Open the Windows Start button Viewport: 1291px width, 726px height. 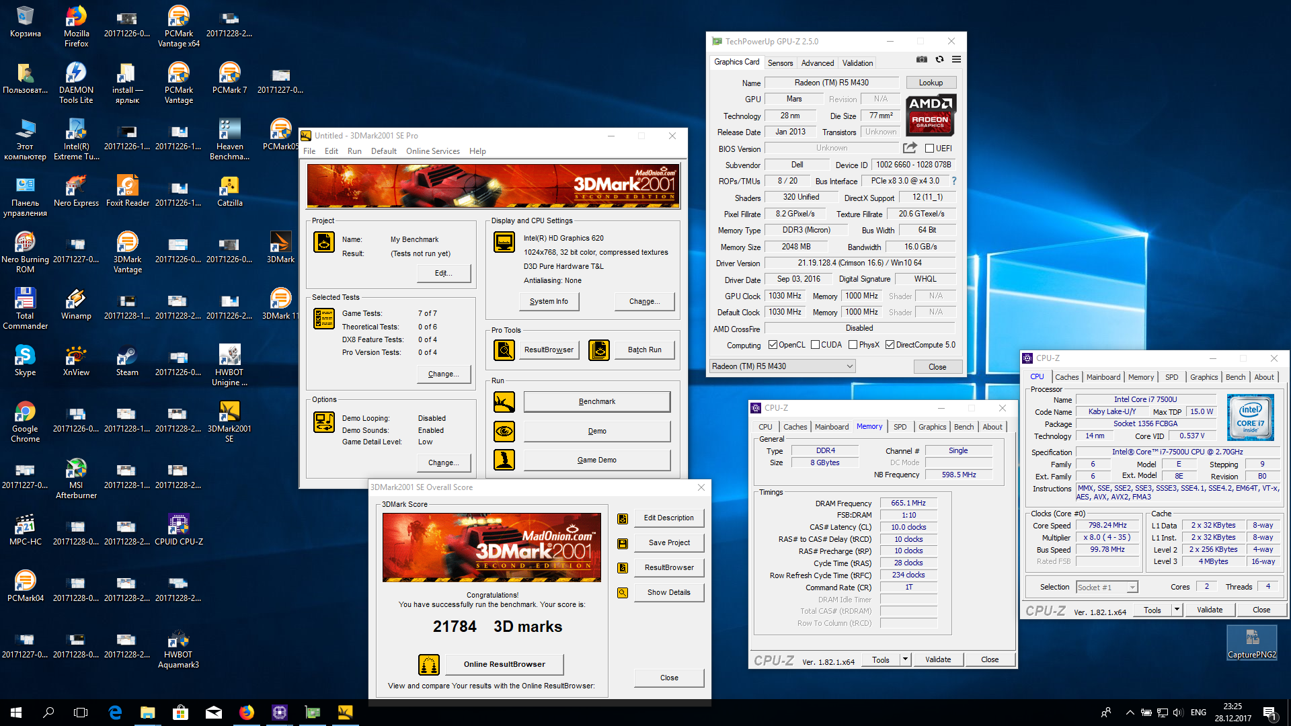pyautogui.click(x=16, y=713)
